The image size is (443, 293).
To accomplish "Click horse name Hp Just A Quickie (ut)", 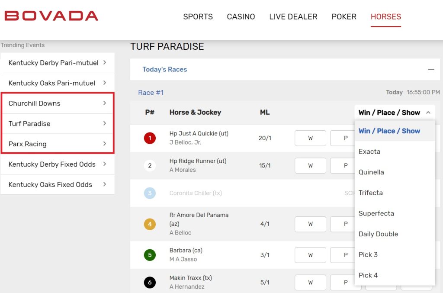I will click(x=199, y=133).
